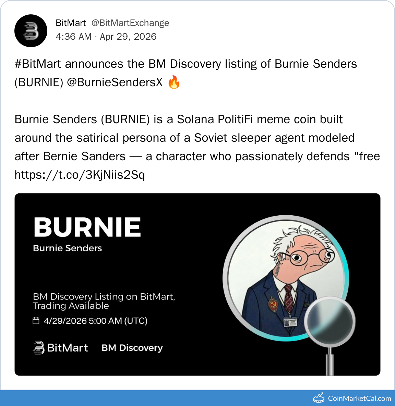Click the BitMart profile avatar
The width and height of the screenshot is (395, 406).
click(x=31, y=31)
